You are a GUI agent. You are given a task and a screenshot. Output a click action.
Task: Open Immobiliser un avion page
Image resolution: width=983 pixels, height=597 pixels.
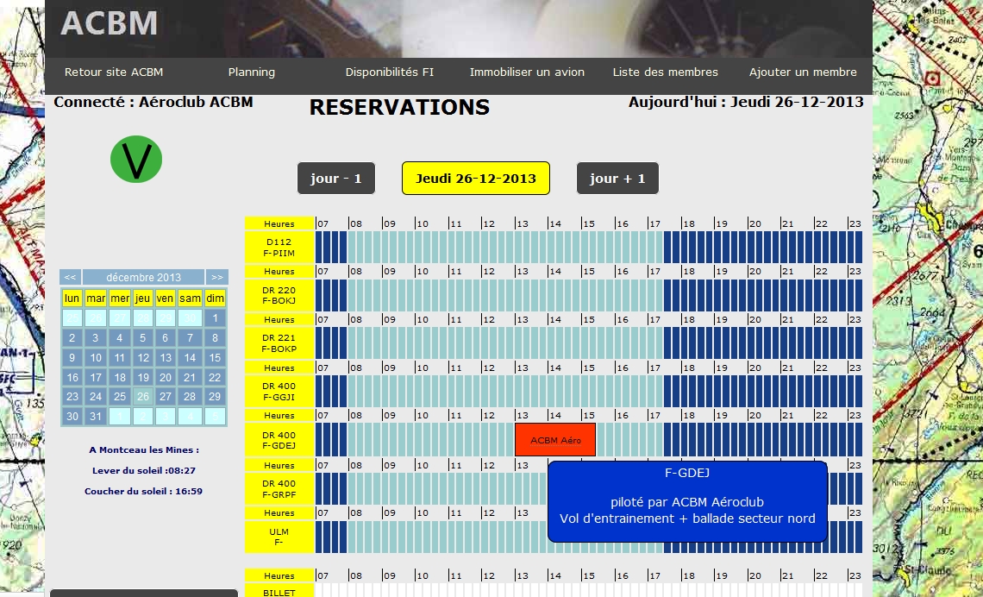click(x=527, y=72)
